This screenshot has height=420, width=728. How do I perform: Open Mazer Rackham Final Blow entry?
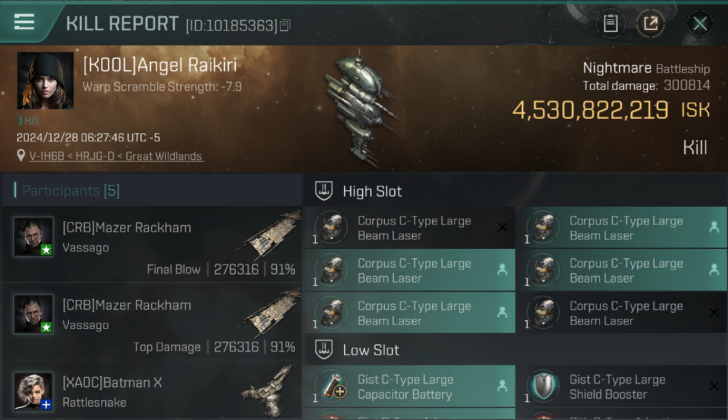pyautogui.click(x=152, y=245)
